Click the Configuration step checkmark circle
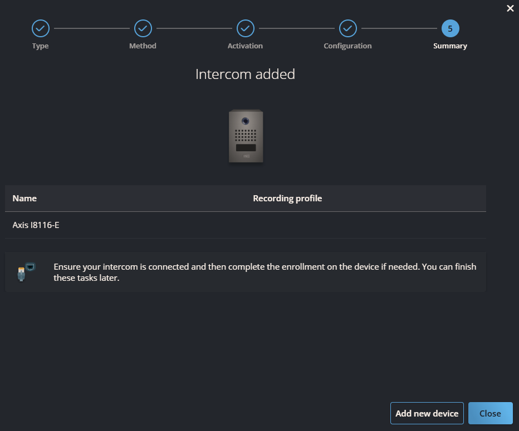The height and width of the screenshot is (431, 519). pyautogui.click(x=348, y=28)
